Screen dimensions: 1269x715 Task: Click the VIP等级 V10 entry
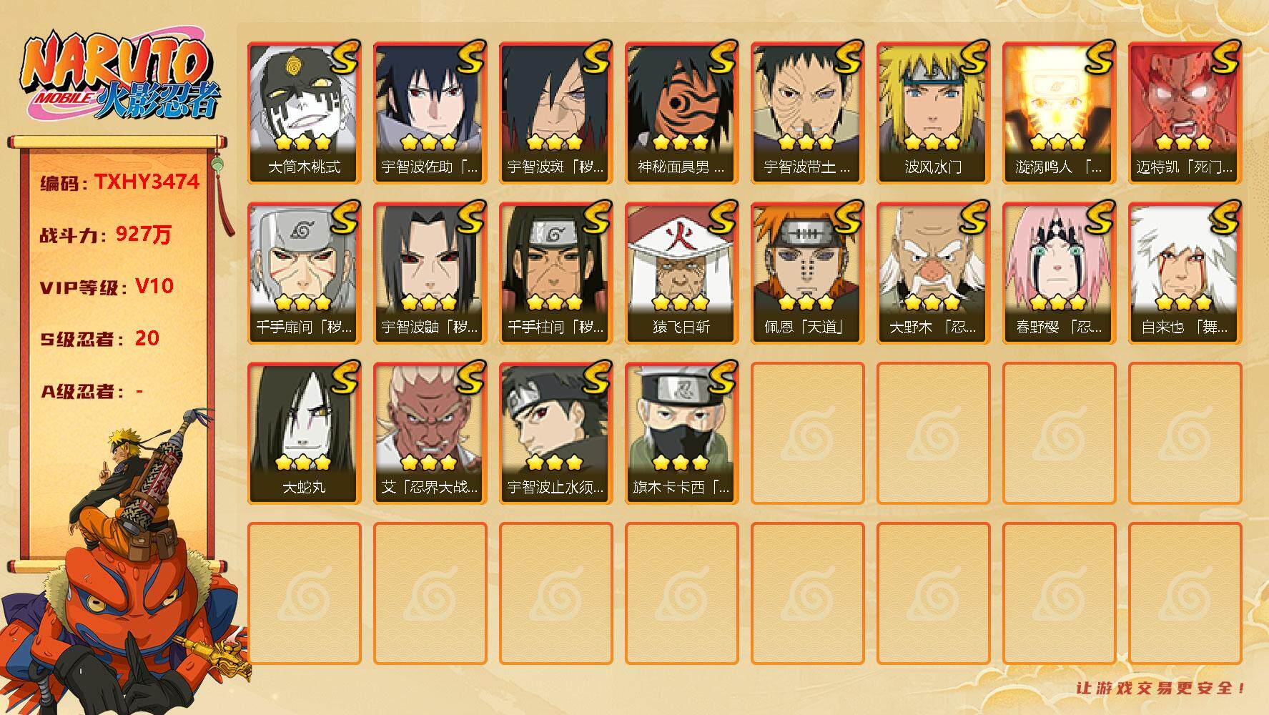tap(107, 287)
